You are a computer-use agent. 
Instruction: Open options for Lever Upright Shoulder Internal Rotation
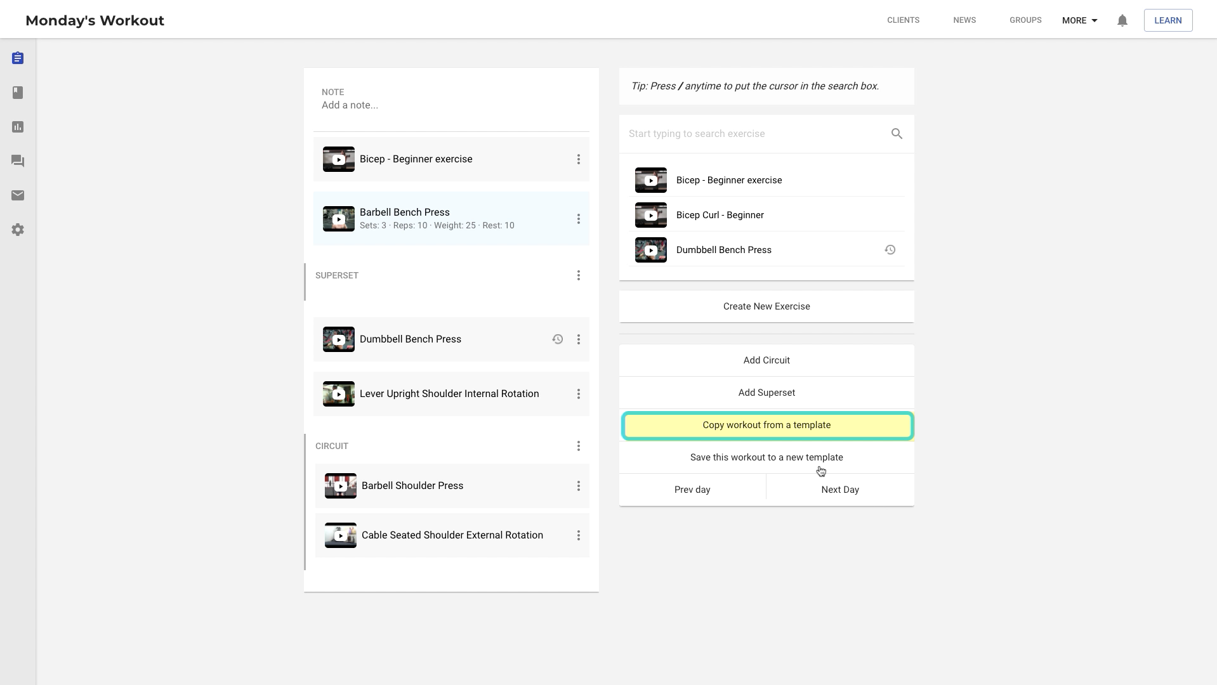coord(578,394)
